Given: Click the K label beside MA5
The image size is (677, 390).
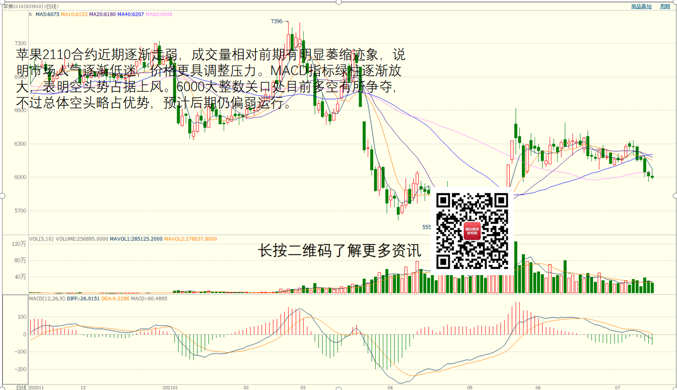Looking at the screenshot, I should point(31,15).
